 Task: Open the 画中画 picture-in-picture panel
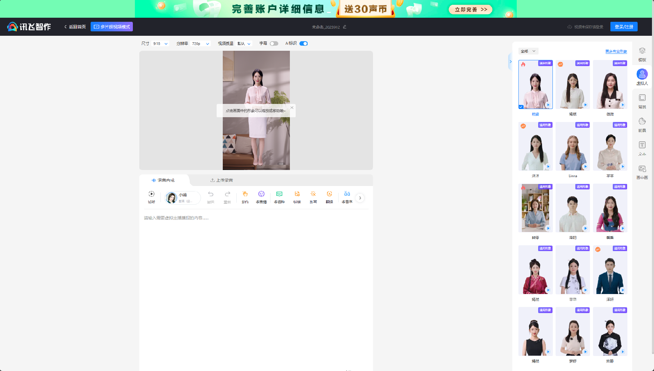click(642, 171)
